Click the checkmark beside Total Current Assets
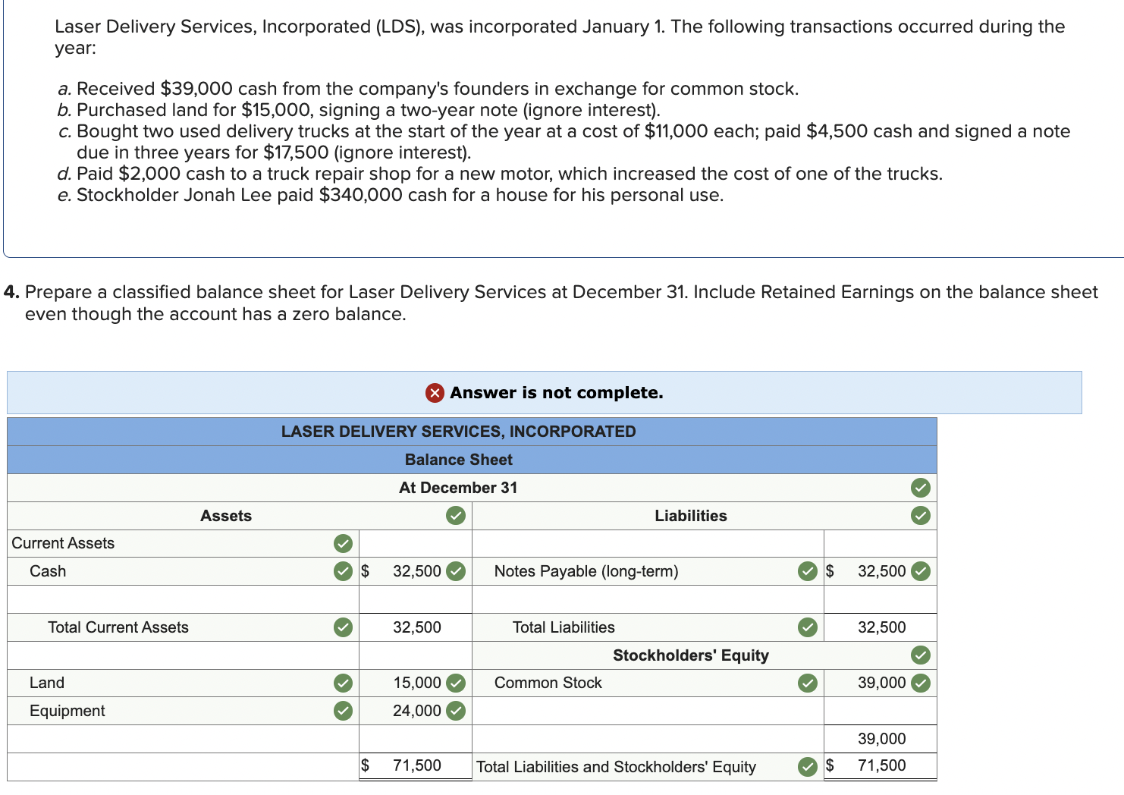The width and height of the screenshot is (1124, 795). click(343, 627)
